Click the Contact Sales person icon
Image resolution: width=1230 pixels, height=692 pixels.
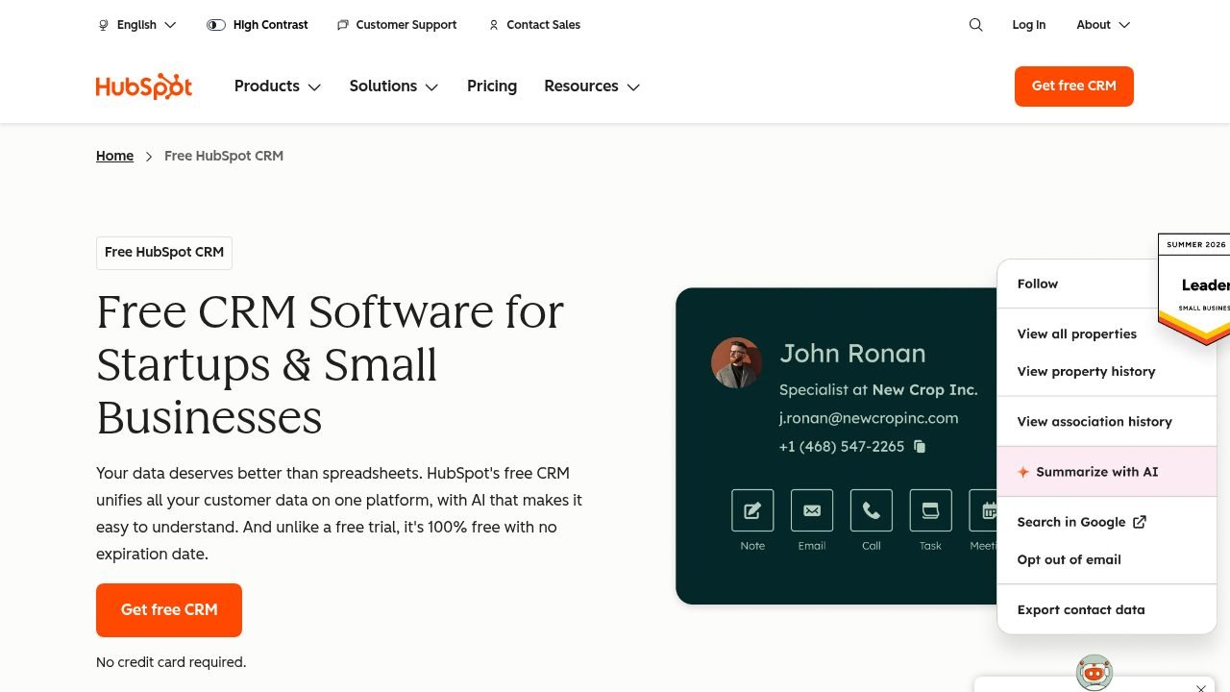point(494,25)
